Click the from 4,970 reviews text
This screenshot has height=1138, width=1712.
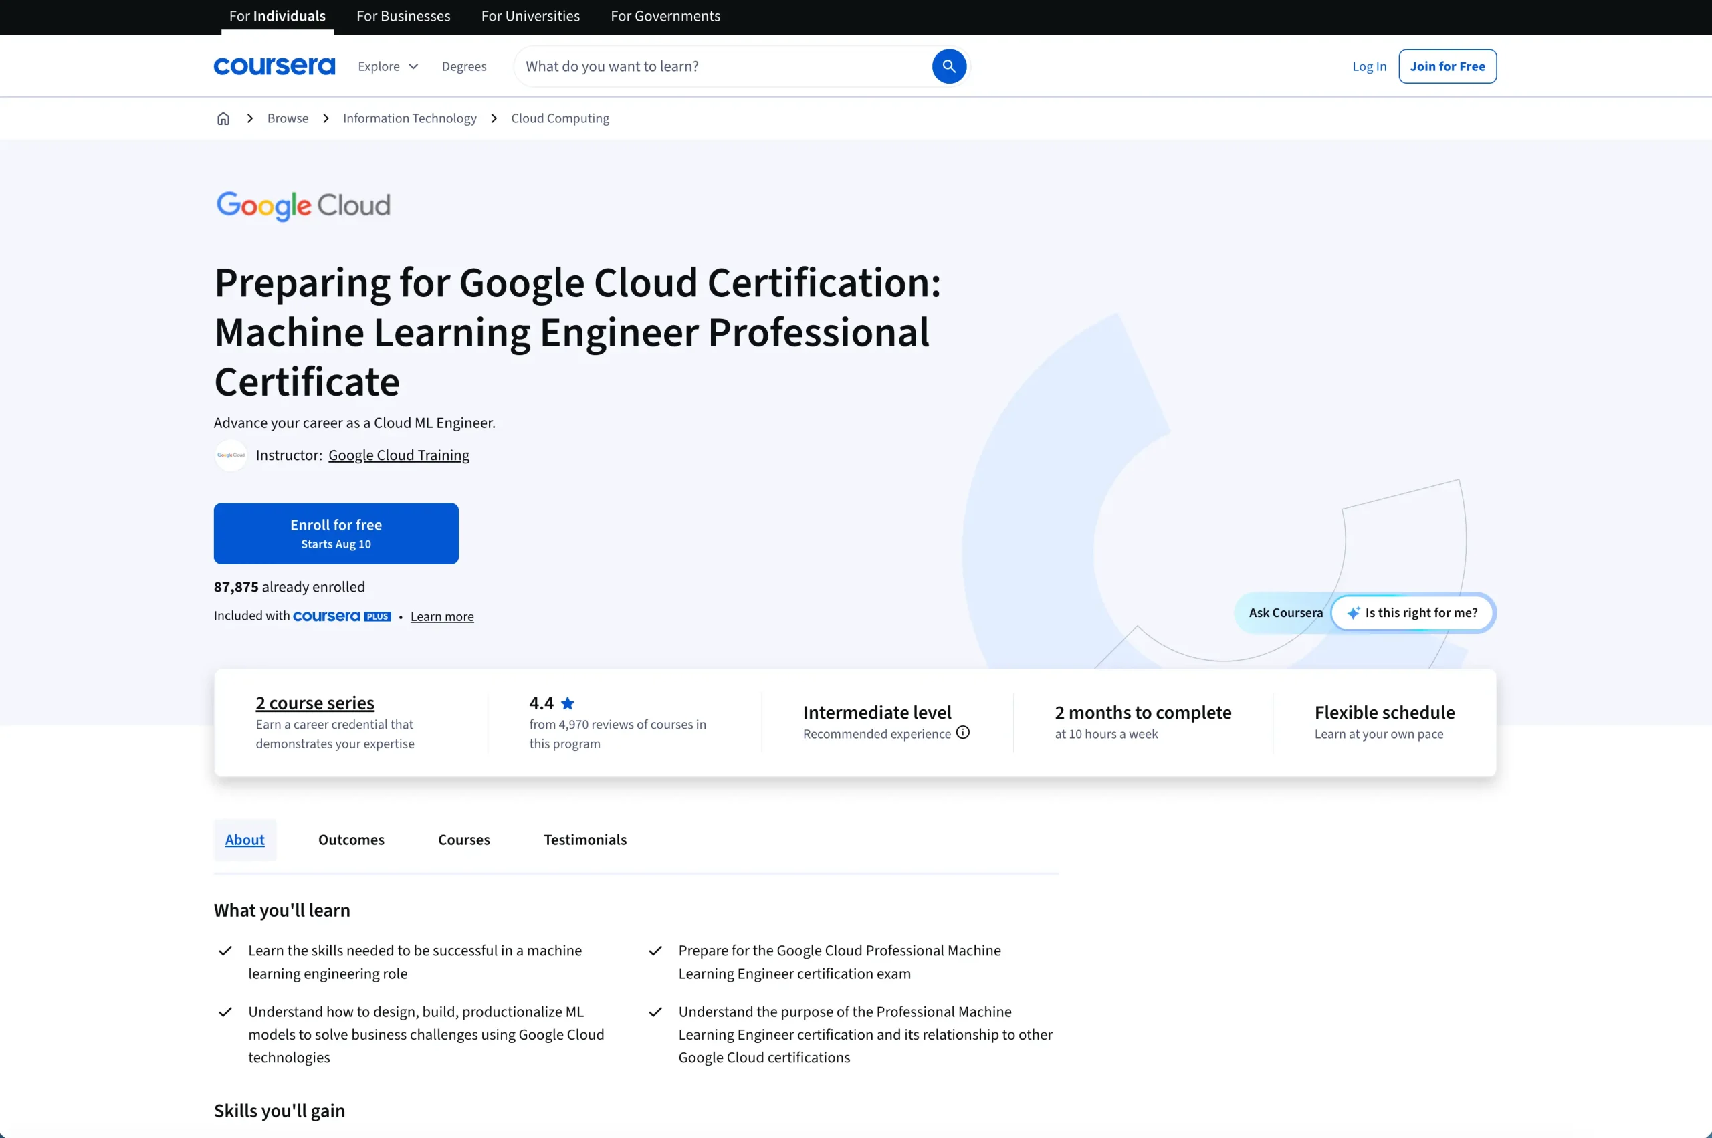point(618,733)
